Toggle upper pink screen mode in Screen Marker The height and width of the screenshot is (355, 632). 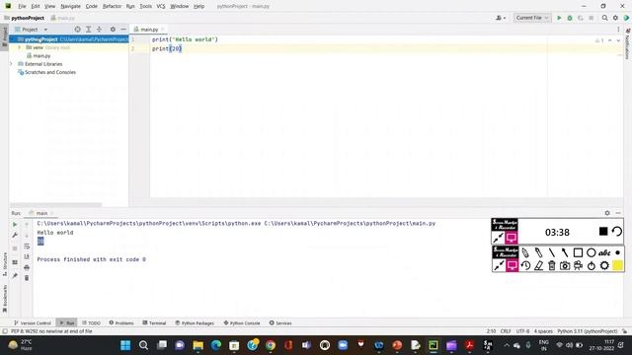[x=512, y=238]
